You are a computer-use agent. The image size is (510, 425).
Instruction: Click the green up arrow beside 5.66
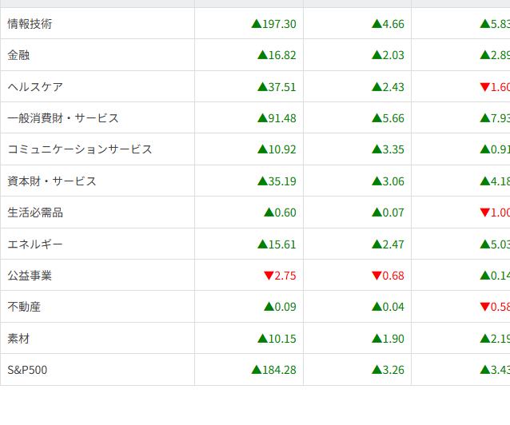377,118
